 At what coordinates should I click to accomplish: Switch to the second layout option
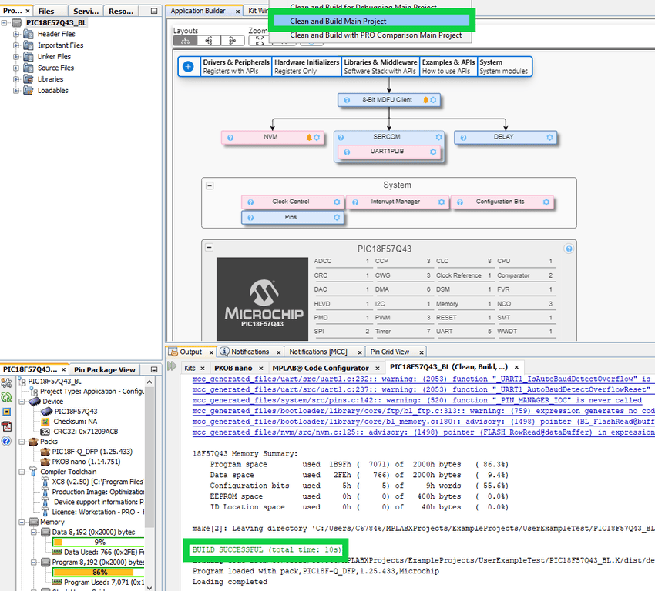coord(209,41)
